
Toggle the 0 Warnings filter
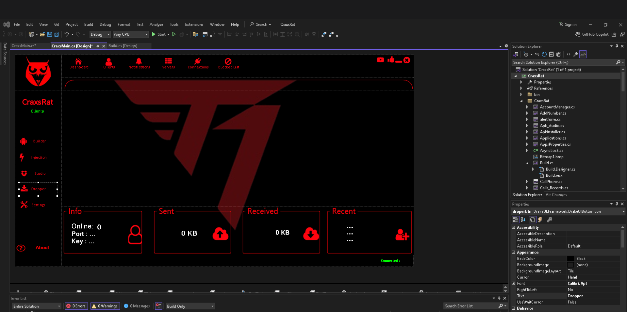click(105, 306)
